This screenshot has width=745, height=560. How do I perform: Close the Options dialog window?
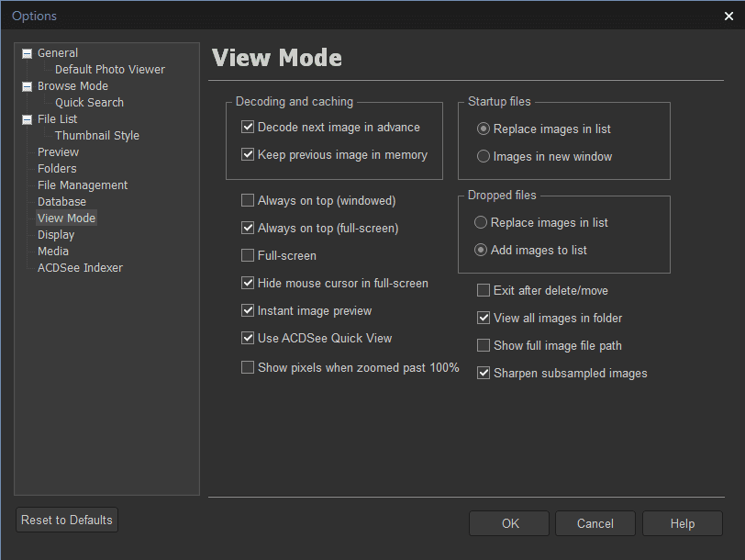pos(728,16)
